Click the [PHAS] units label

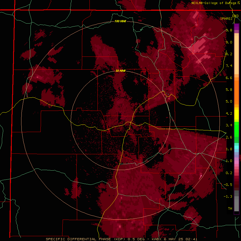(x=226, y=18)
